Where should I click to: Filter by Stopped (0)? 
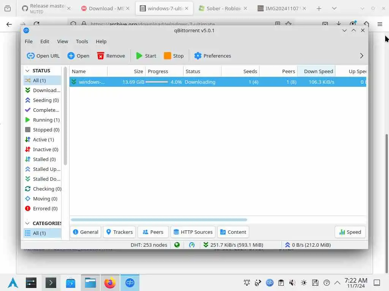point(42,130)
